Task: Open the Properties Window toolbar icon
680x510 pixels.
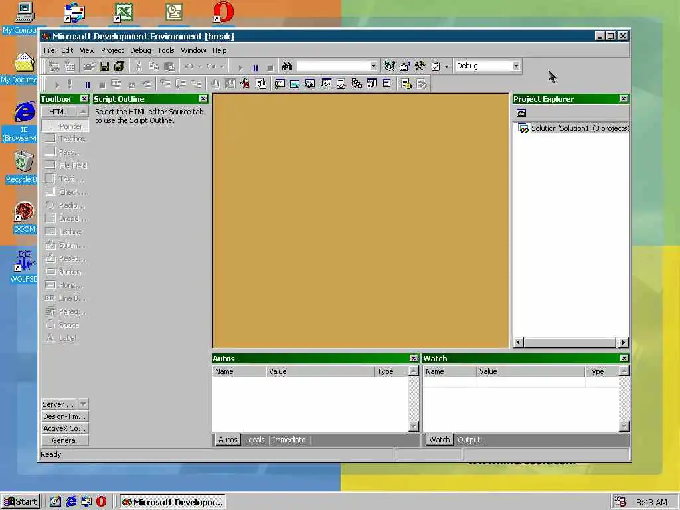Action: click(x=404, y=66)
